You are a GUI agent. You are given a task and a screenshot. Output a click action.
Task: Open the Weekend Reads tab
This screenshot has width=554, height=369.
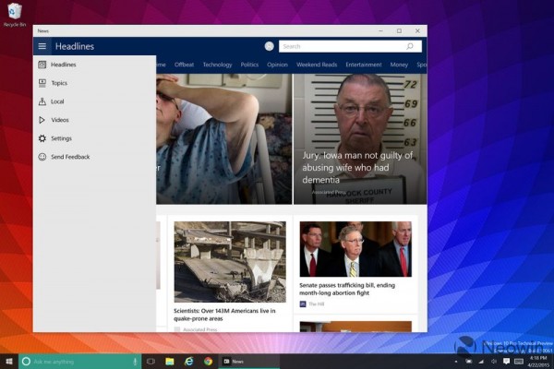tap(317, 65)
